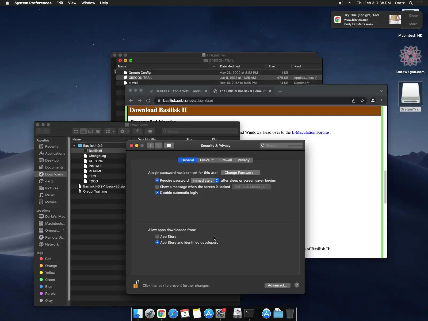Switch Downloads Finder window to column view

[90, 131]
